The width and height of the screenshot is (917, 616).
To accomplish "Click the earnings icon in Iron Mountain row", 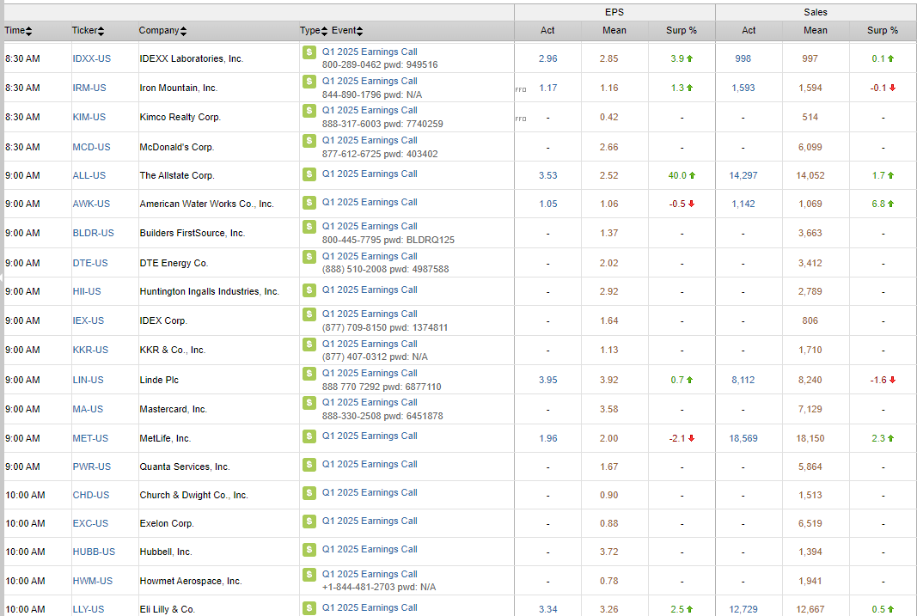I will point(309,82).
